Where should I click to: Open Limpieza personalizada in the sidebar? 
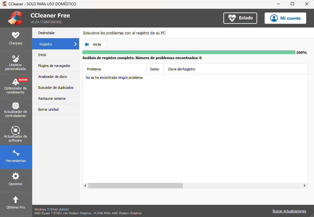[16, 63]
